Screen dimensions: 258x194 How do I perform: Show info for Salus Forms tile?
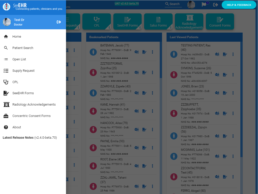[171, 28]
